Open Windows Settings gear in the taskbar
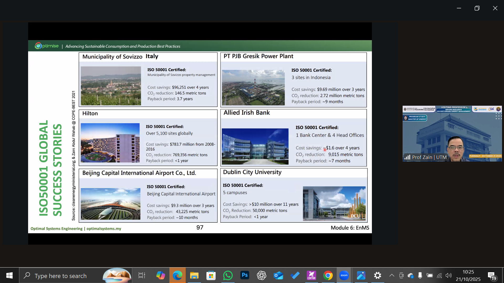The width and height of the screenshot is (504, 283). pyautogui.click(x=377, y=275)
